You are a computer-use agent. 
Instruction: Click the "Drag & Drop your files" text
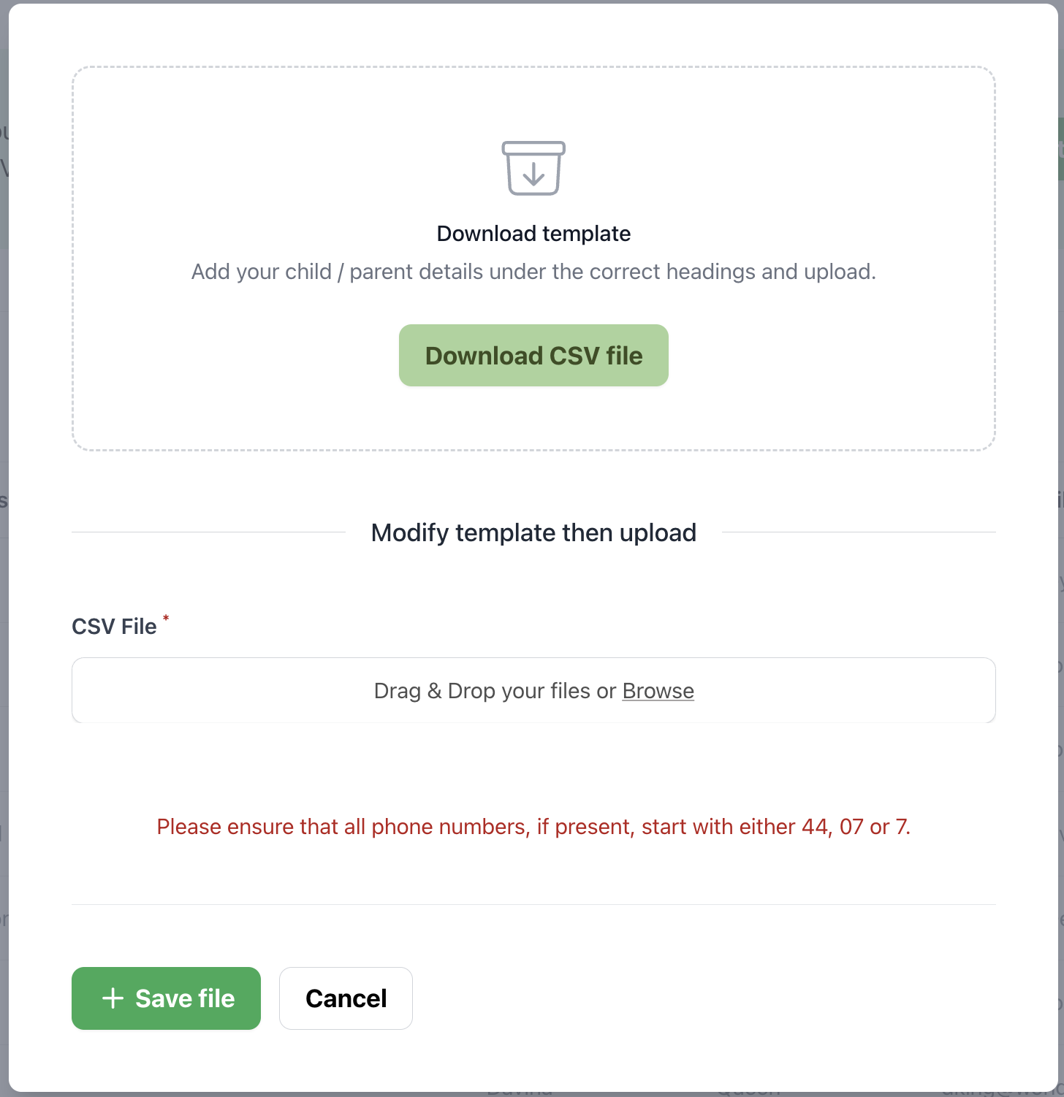[495, 691]
